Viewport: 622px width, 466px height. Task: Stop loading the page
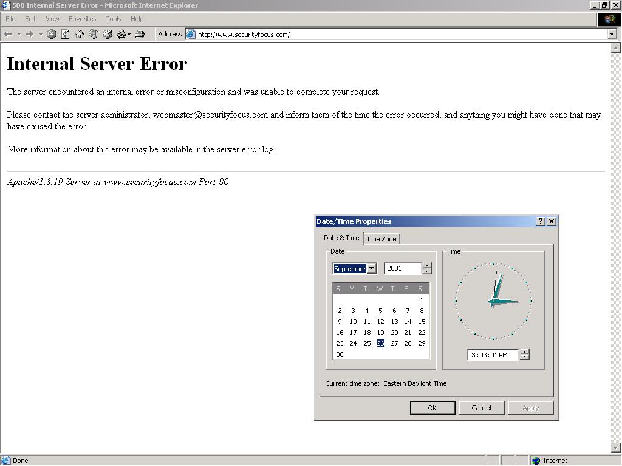[x=52, y=34]
